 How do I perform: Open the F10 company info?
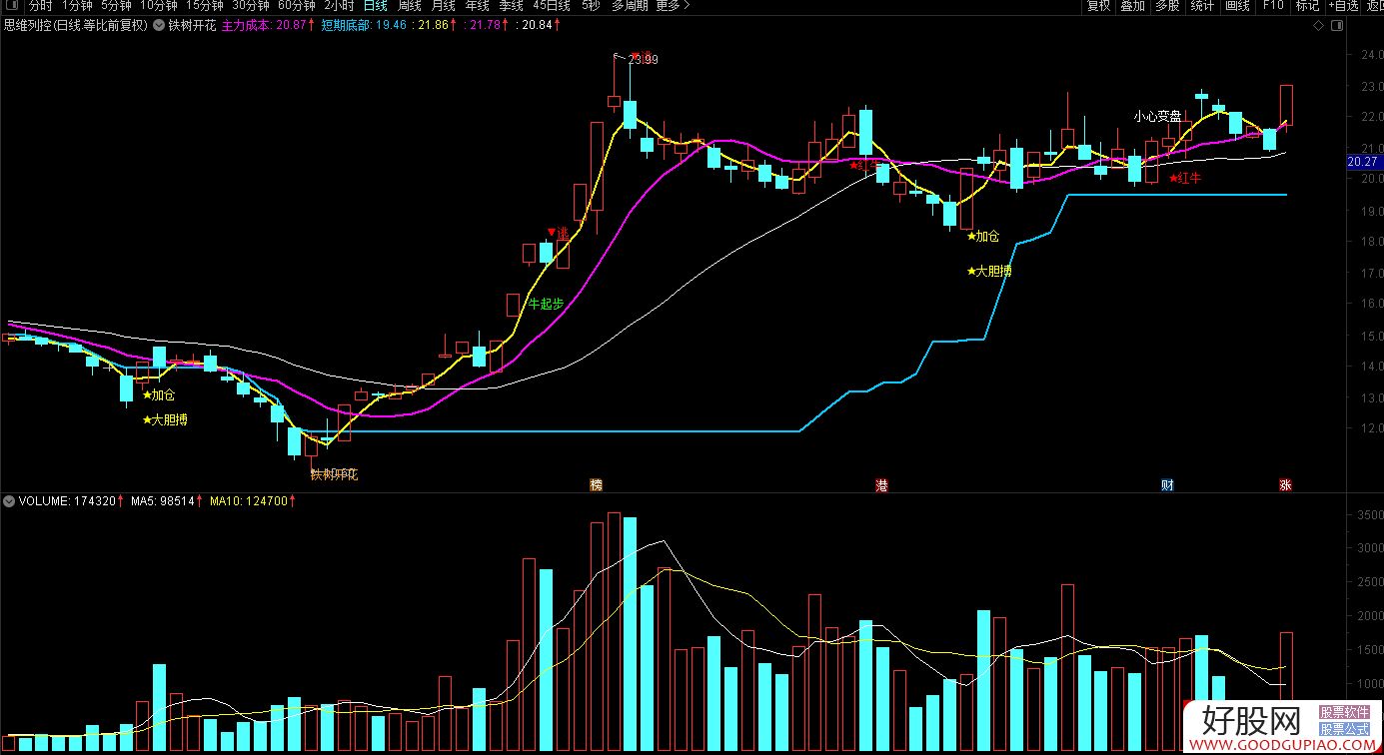[1272, 6]
